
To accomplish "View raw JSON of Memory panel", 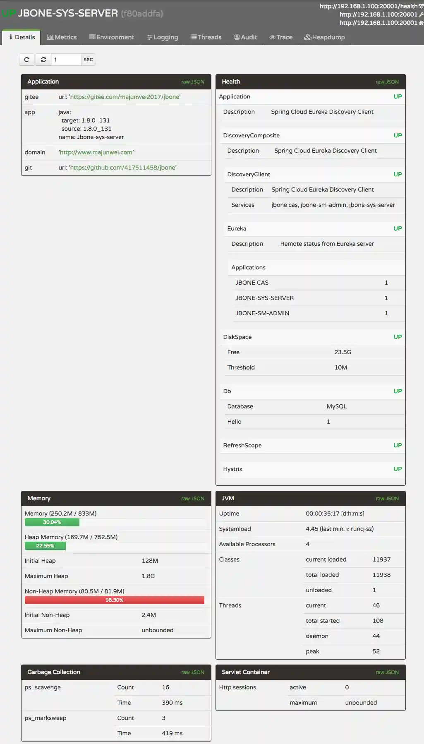I will (193, 499).
